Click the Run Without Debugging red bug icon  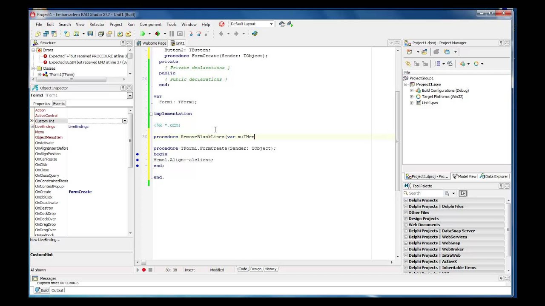(x=158, y=34)
